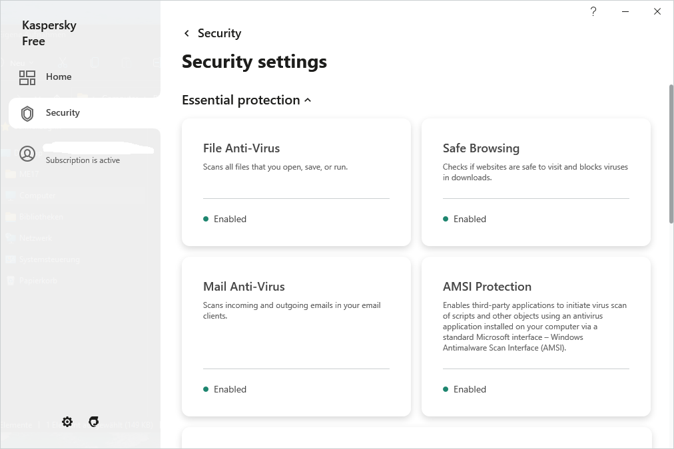Screen dimensions: 674x449
Task: Click Enabled status under Safe Browsing
Action: click(470, 219)
